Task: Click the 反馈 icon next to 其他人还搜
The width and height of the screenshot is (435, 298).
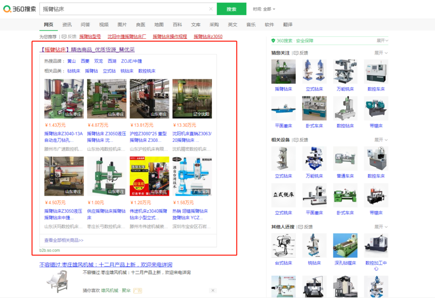Action: pos(300,227)
